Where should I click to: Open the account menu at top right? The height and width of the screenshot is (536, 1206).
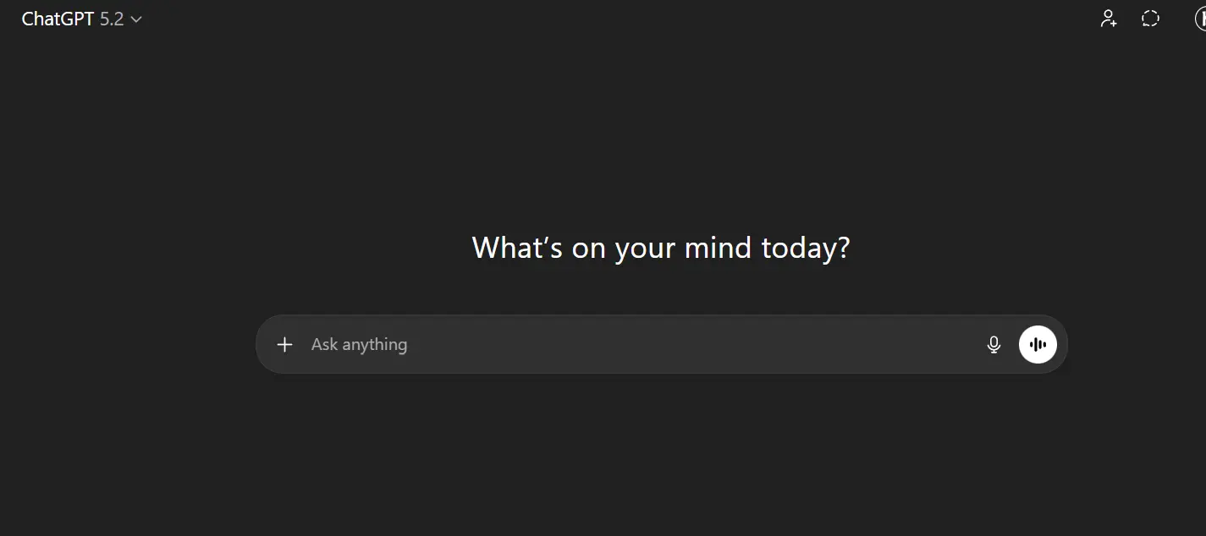1200,19
